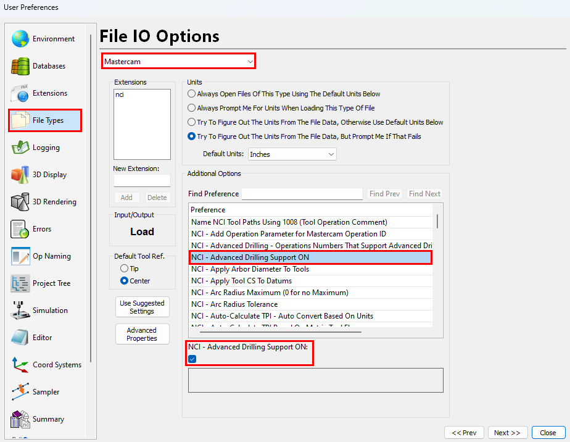Switch to the Summary page label
Screen dimensions: 570x442
pos(48,419)
